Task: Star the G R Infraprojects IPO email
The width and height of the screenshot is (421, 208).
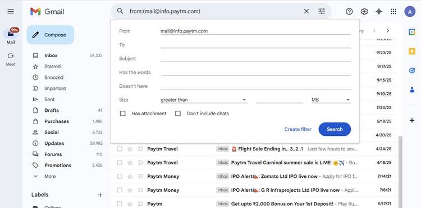Action: 130,190
